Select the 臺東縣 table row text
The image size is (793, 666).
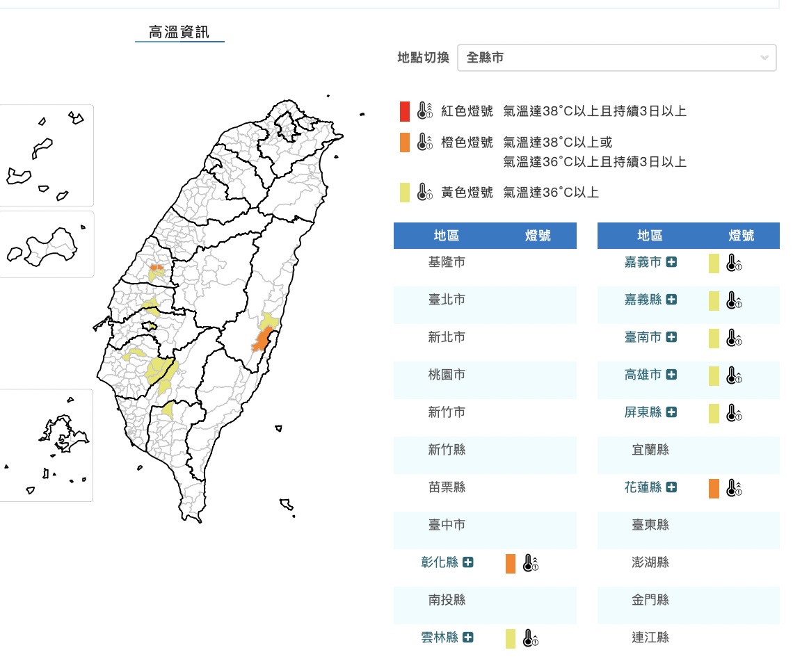650,525
